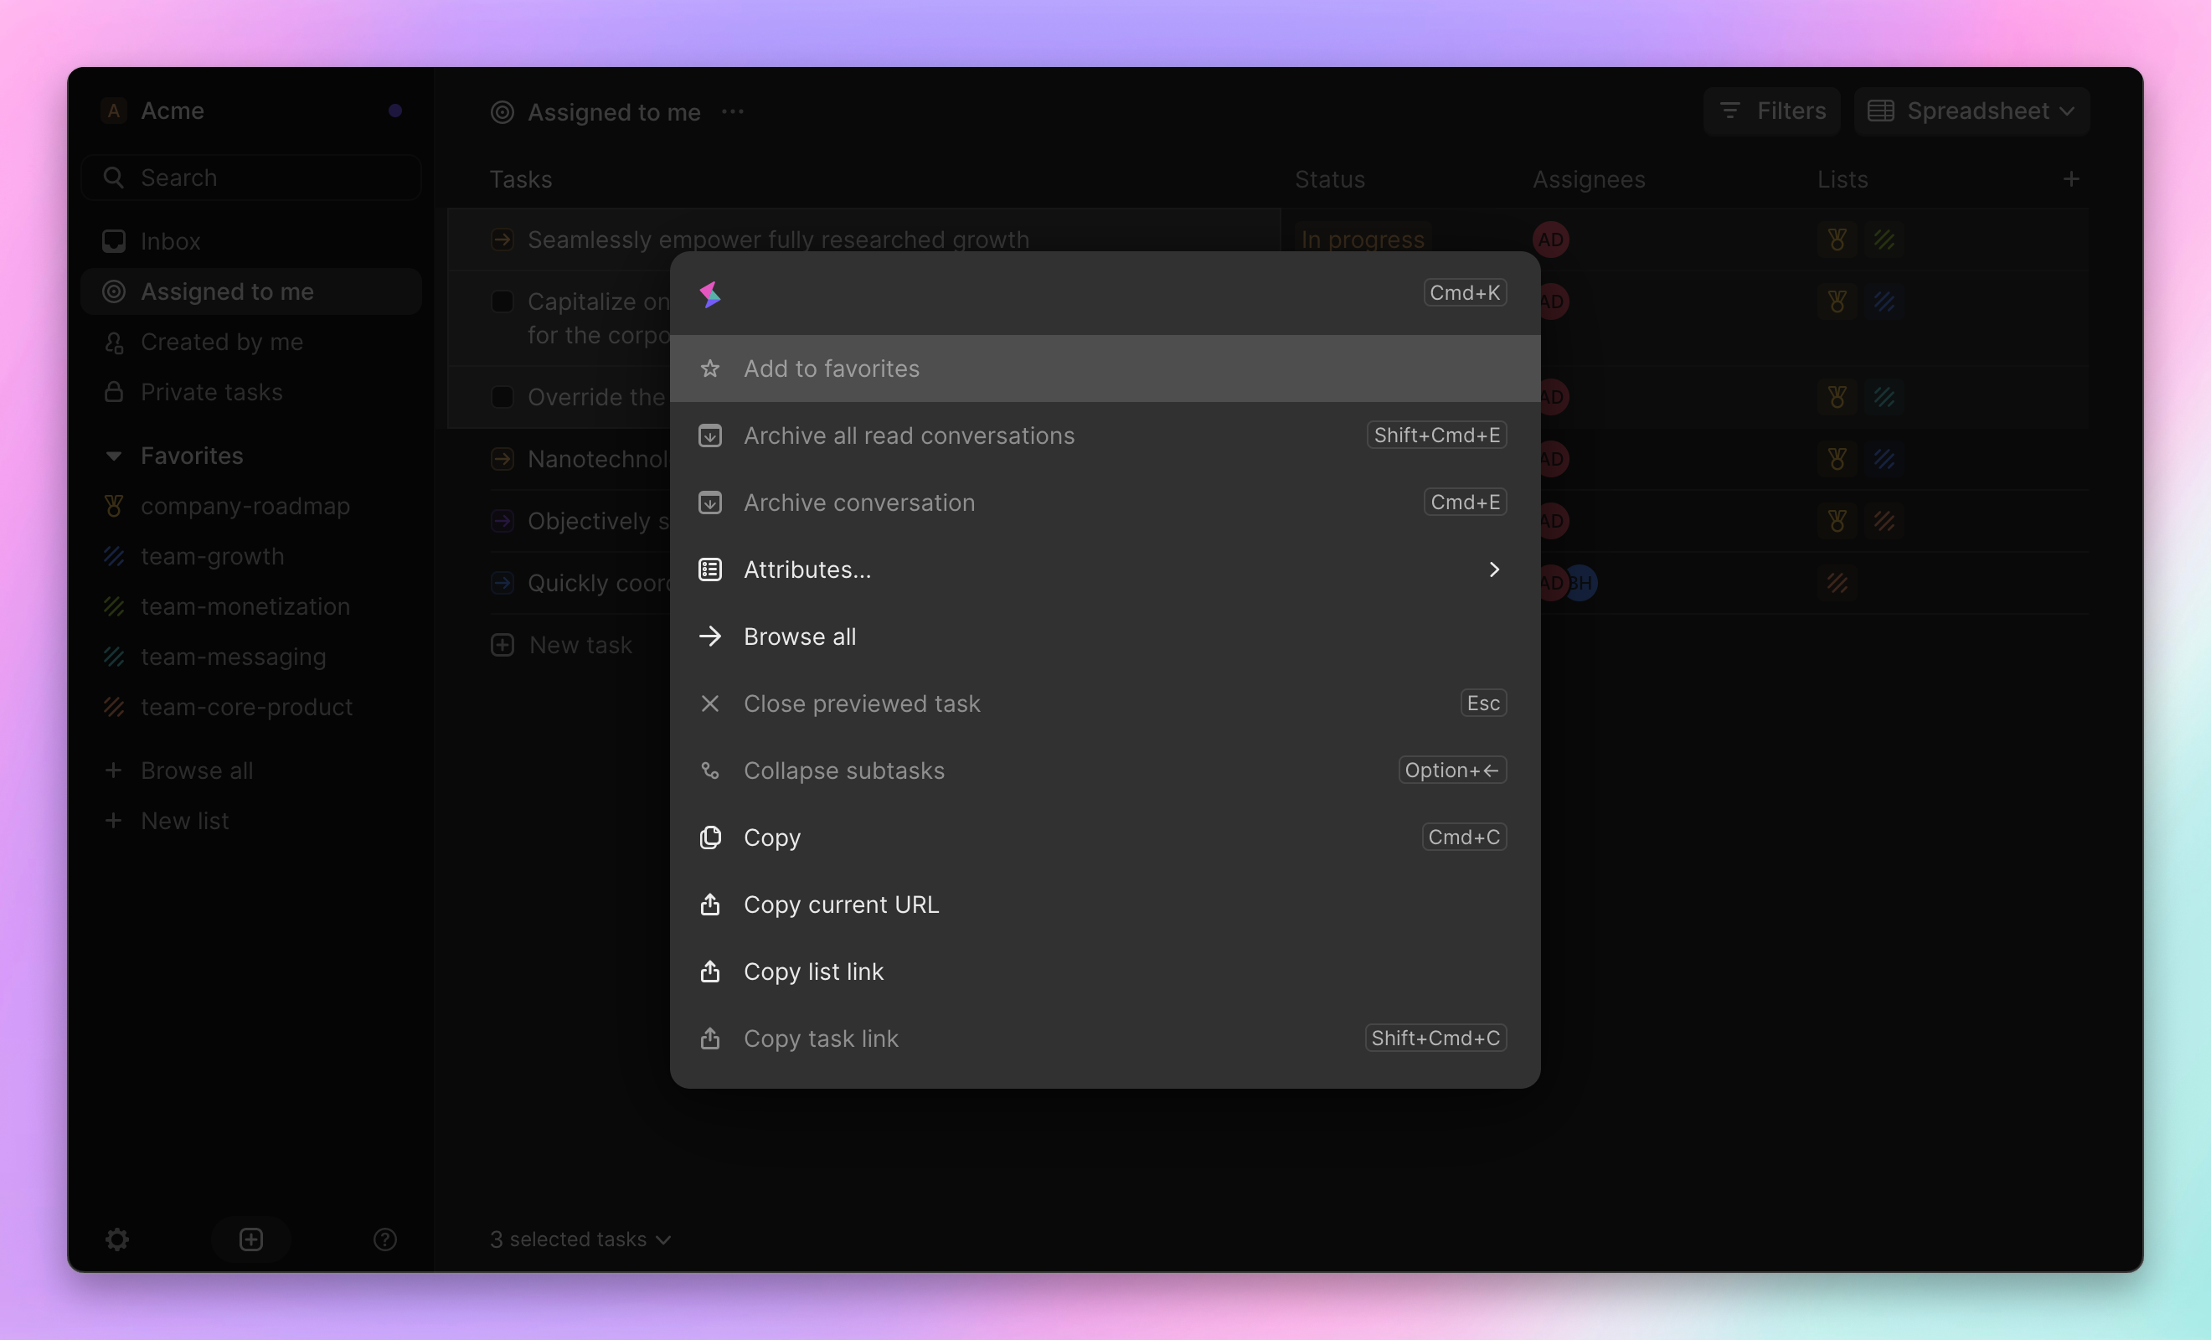Click the company-roadmap trophy icon
The height and width of the screenshot is (1340, 2211).
(x=113, y=505)
